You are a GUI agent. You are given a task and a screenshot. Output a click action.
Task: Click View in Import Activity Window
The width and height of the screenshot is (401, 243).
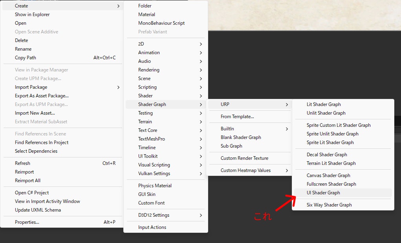pyautogui.click(x=62, y=201)
